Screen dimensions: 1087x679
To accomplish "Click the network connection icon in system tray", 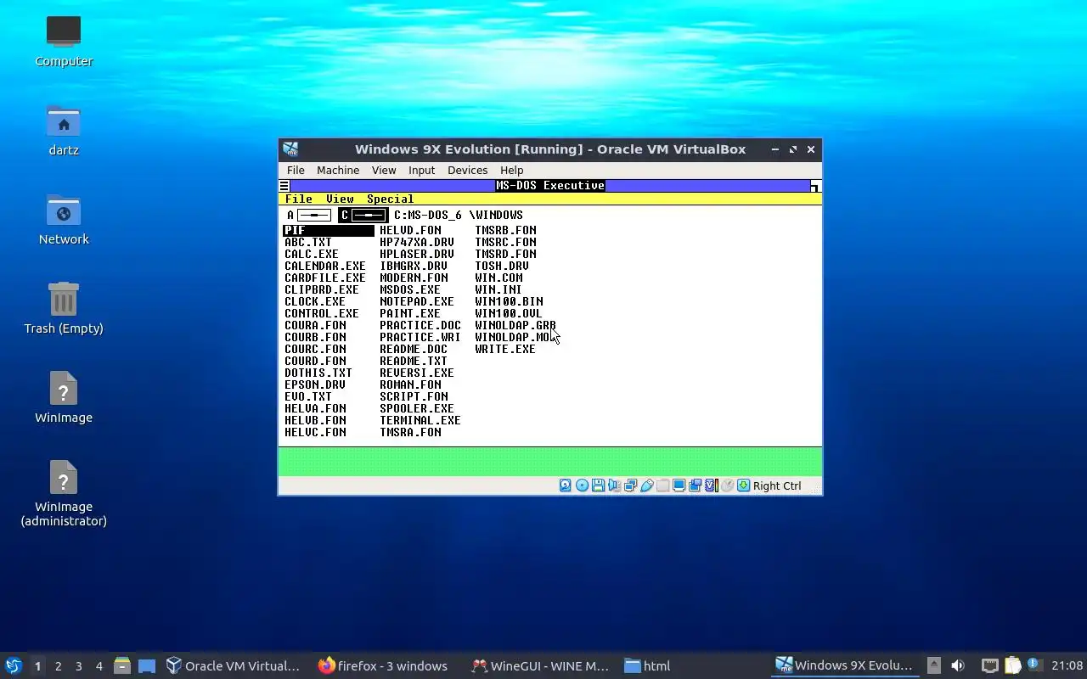I will coord(989,665).
